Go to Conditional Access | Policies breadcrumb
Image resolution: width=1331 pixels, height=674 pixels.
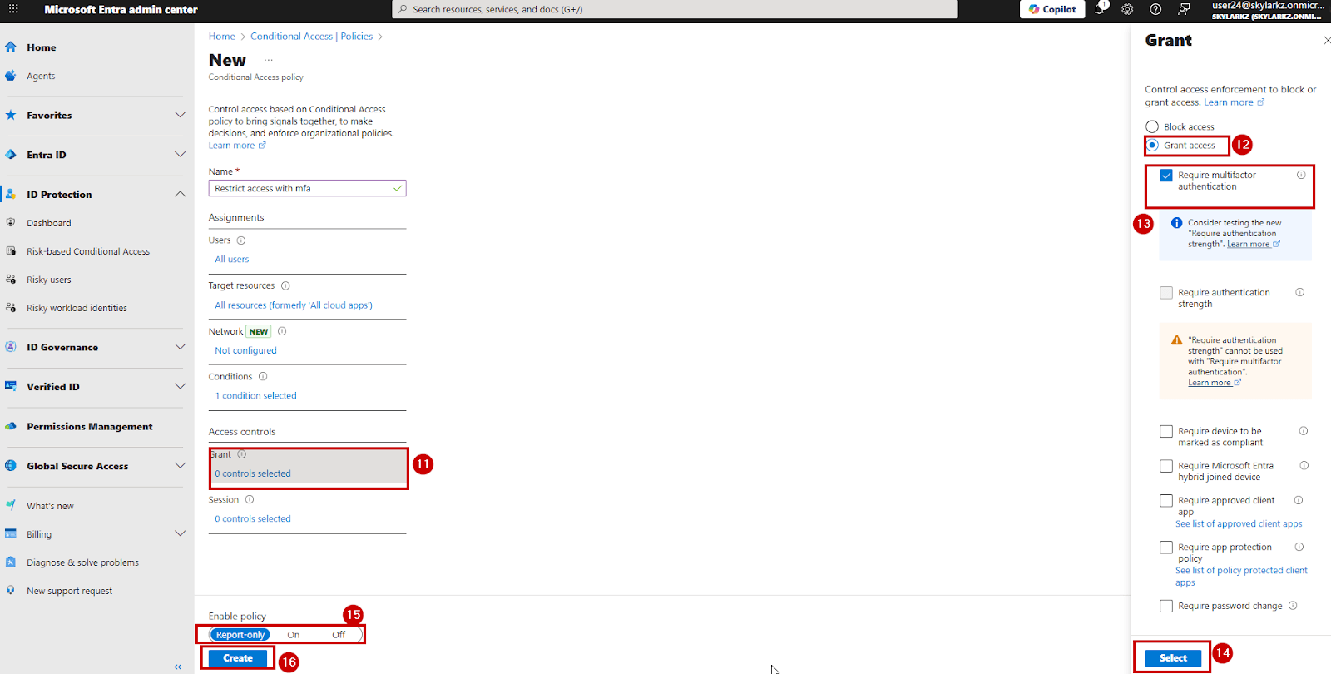point(312,37)
